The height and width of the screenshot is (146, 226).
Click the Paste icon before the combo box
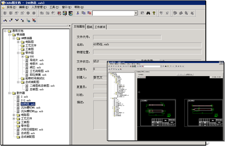pos(89,13)
